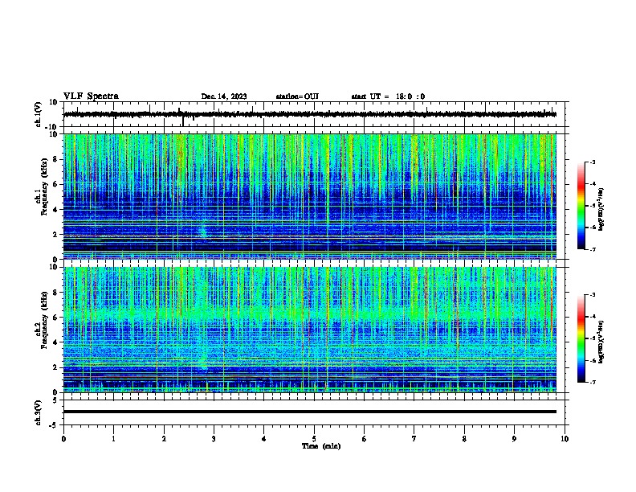Click the "VLF Spectra" plot title
636x492 pixels.
click(x=91, y=96)
